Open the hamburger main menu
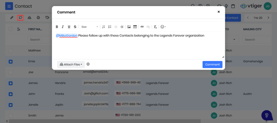Image resolution: width=277 pixels, height=123 pixels. coord(9,7)
